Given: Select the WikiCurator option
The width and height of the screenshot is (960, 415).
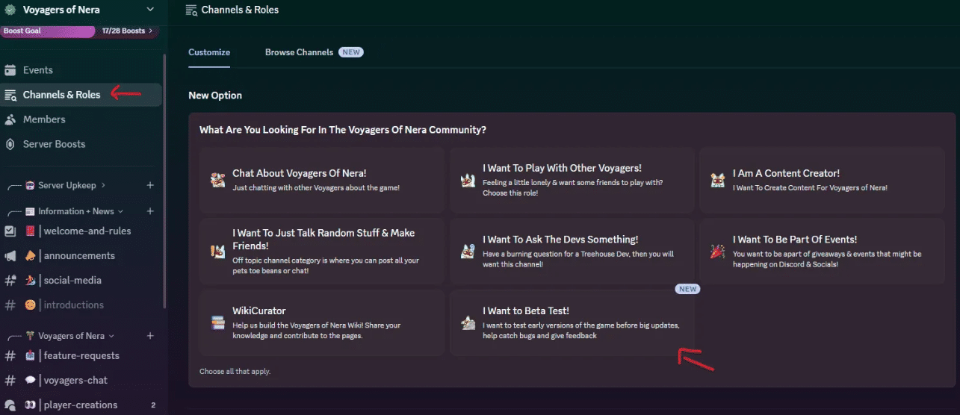Looking at the screenshot, I should [x=322, y=323].
